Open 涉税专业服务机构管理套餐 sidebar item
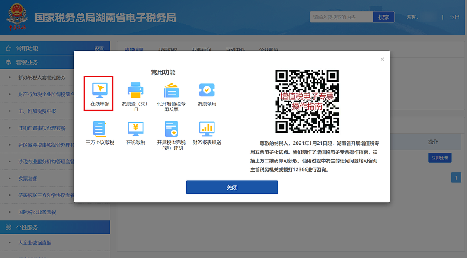This screenshot has height=258, width=467. tap(46, 162)
